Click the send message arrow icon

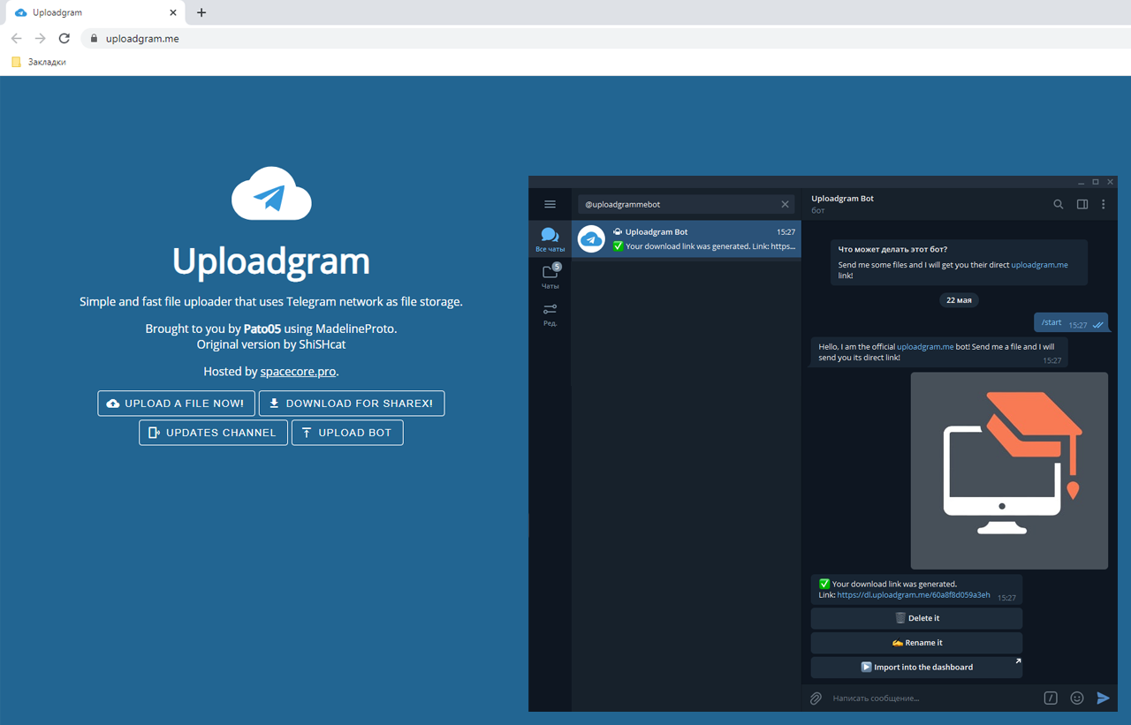(x=1103, y=698)
